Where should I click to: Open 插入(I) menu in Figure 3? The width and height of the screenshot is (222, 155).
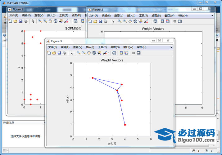point(90,47)
